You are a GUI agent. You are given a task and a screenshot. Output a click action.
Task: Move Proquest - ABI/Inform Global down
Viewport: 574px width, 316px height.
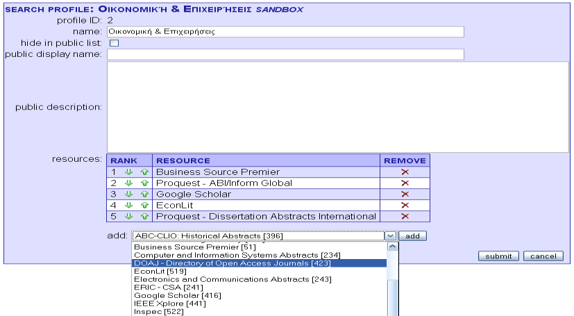pos(128,183)
